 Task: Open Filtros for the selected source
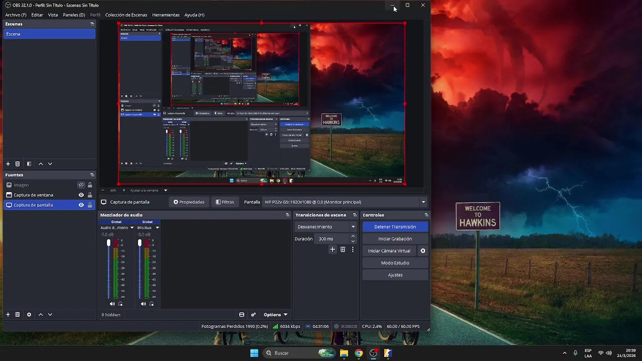(x=225, y=202)
